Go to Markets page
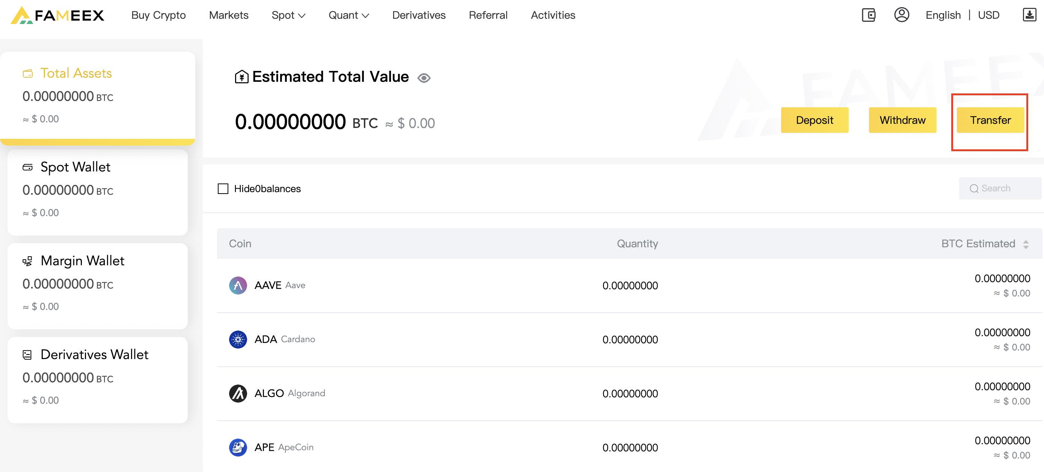The height and width of the screenshot is (472, 1044). [x=229, y=15]
